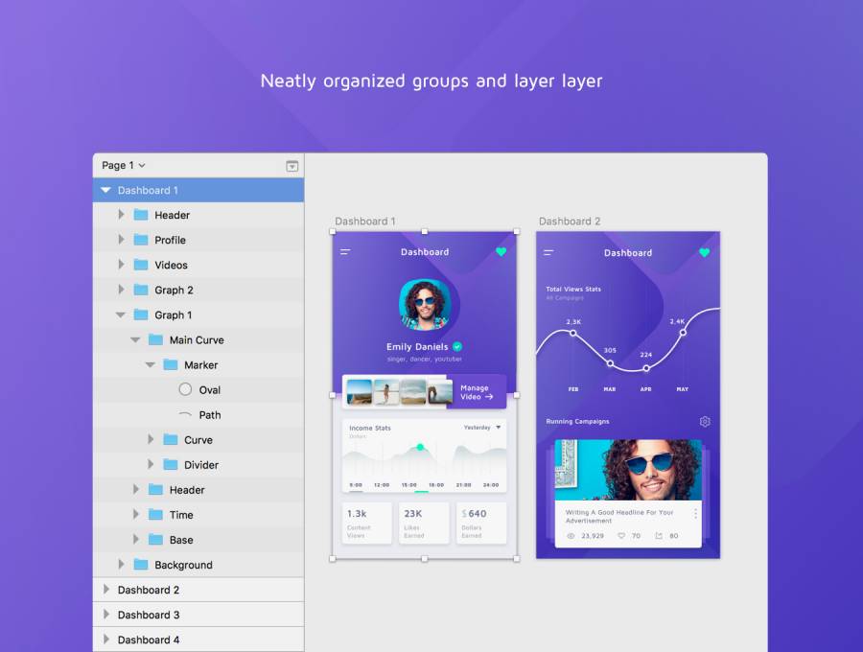This screenshot has width=863, height=652.
Task: Click the Dashboard 2 artboard title
Action: [x=569, y=221]
